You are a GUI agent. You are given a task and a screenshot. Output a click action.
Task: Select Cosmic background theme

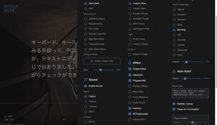174,45
